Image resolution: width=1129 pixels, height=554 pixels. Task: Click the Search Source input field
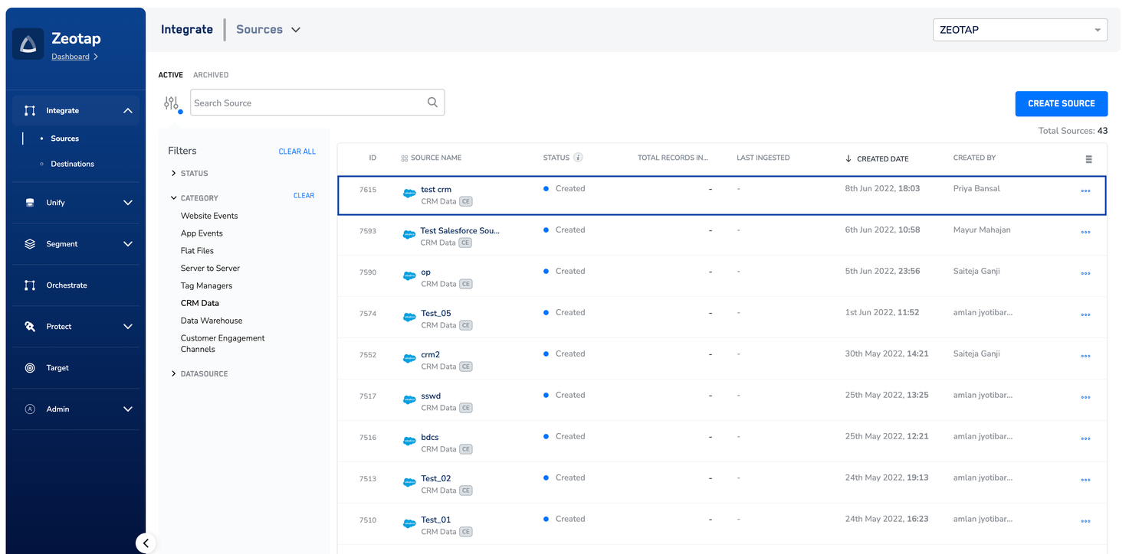pyautogui.click(x=307, y=103)
